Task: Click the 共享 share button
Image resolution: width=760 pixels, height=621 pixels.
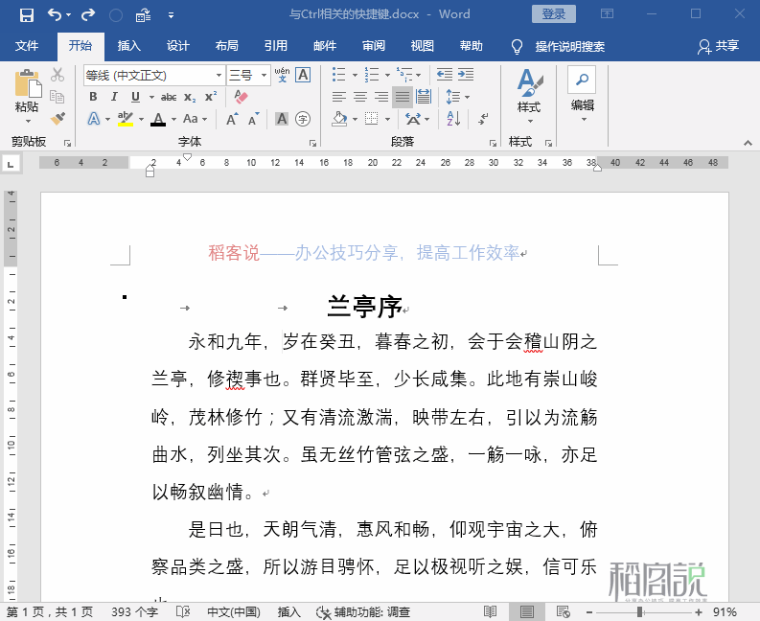Action: point(719,47)
